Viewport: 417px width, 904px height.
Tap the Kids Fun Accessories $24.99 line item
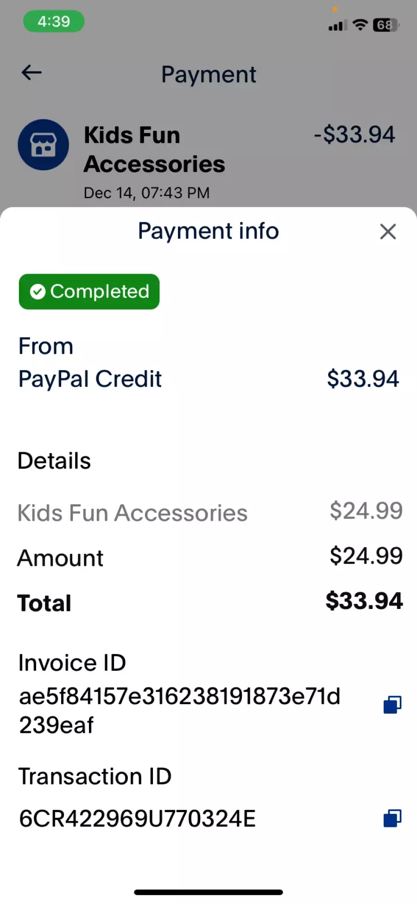[x=210, y=513]
